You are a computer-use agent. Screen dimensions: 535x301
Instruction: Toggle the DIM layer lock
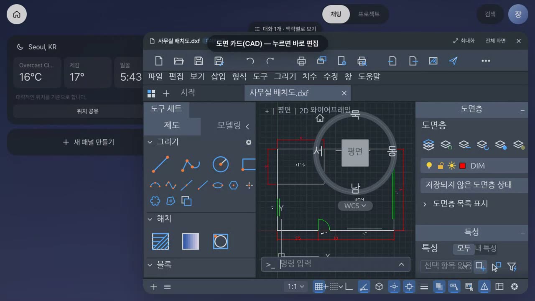point(440,166)
